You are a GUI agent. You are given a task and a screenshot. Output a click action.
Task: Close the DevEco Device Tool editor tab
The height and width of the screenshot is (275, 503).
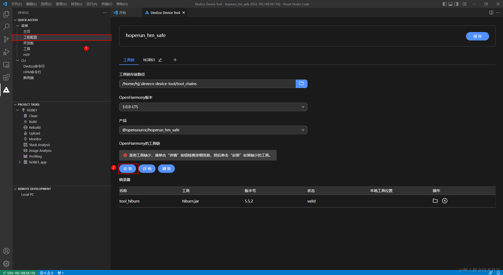[184, 13]
